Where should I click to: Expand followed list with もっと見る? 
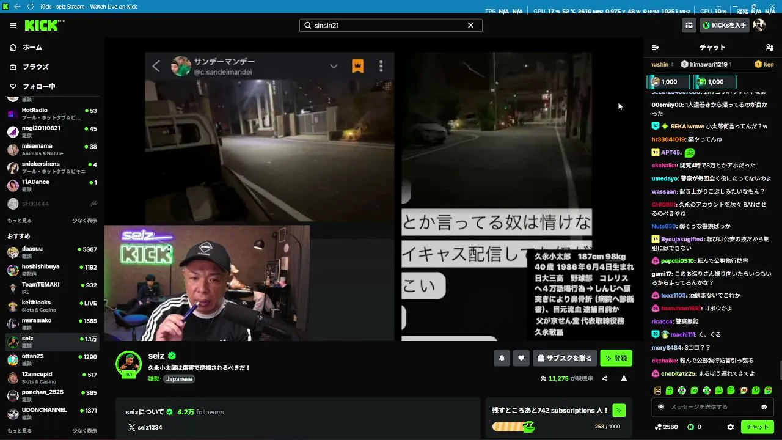20,221
